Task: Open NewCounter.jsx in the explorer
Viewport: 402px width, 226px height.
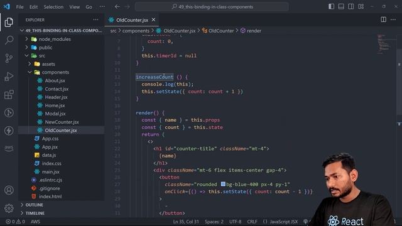Action: click(x=62, y=122)
